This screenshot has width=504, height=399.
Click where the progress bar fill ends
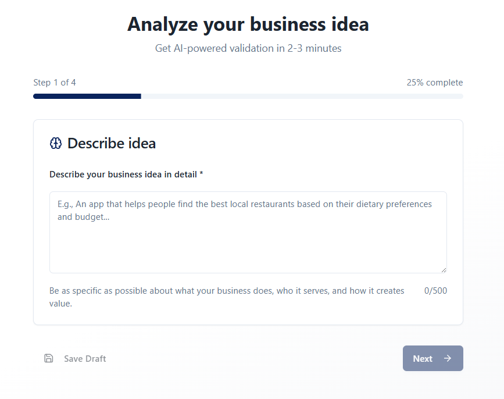tap(141, 96)
